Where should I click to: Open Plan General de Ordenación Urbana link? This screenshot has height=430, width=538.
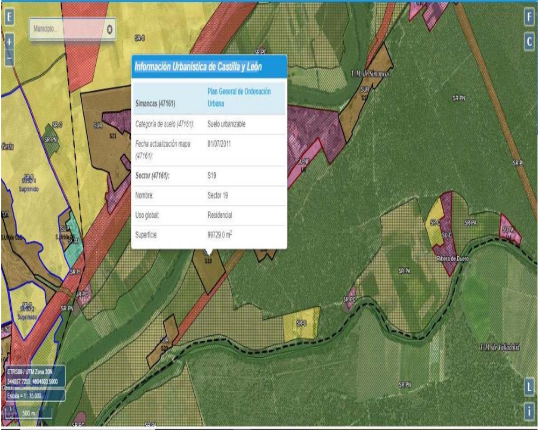point(239,97)
